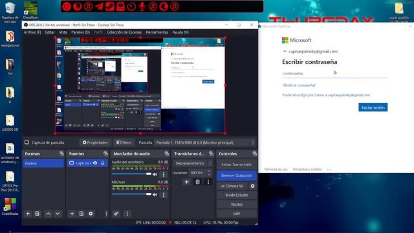414x233 pixels.
Task: Open the Pantalla monitor dropdown
Action: pos(205,142)
